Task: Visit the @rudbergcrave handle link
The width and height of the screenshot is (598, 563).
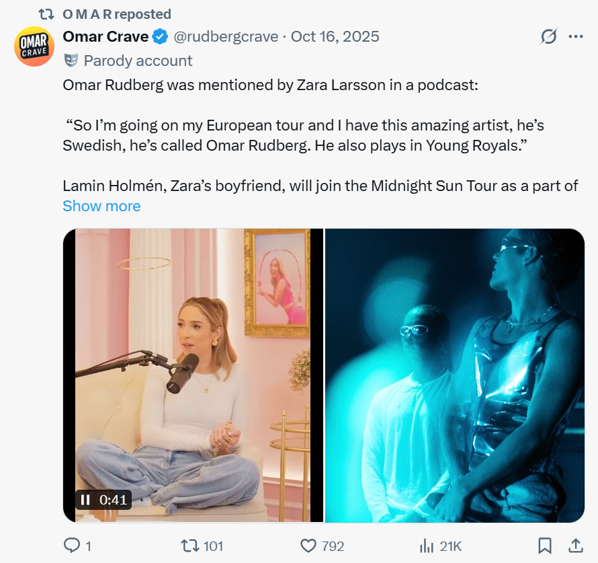Action: (226, 36)
